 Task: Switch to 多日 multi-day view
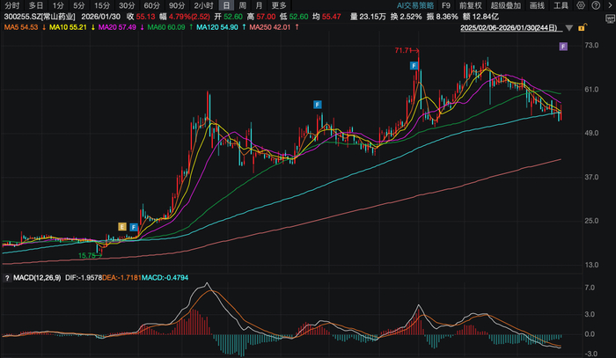click(36, 5)
